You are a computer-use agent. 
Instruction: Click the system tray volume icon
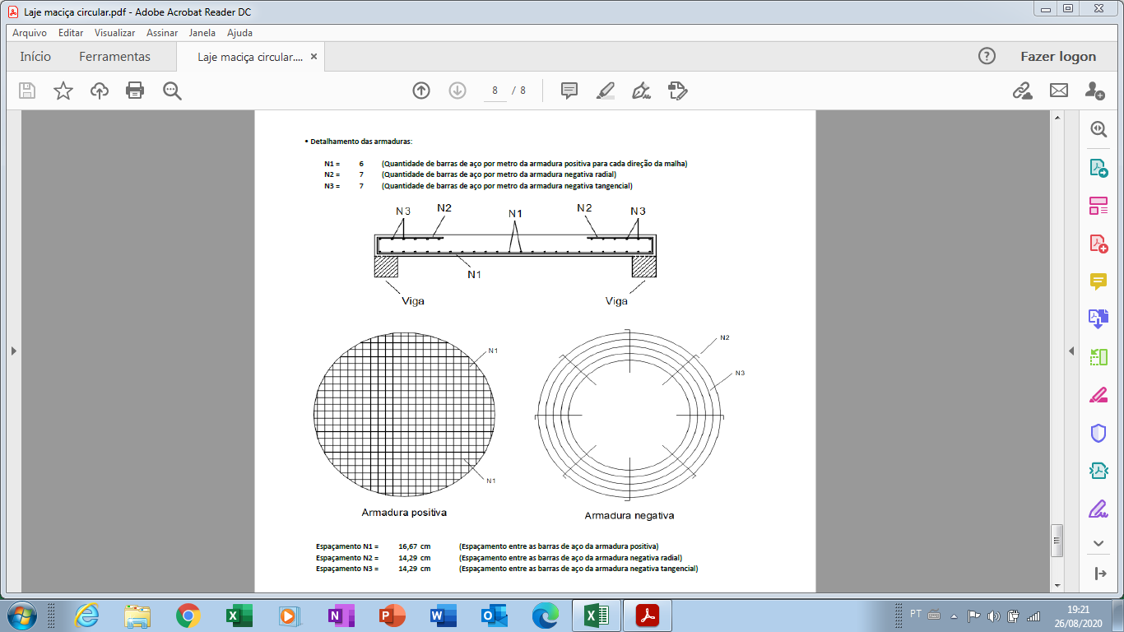tap(993, 616)
